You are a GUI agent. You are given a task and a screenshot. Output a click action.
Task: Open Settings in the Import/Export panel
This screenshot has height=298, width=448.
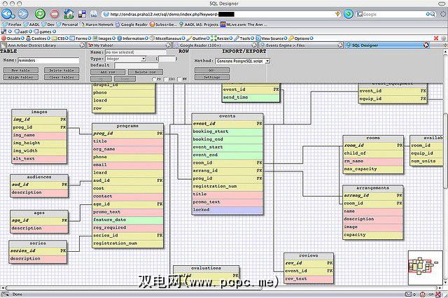coord(211,77)
